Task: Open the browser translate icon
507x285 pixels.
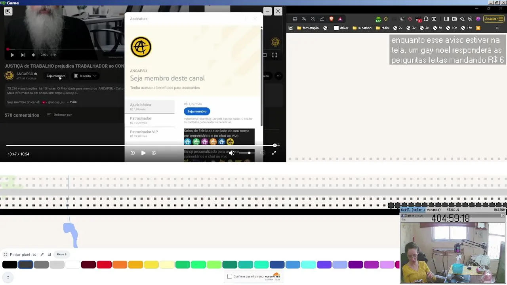Action: pyautogui.click(x=304, y=19)
